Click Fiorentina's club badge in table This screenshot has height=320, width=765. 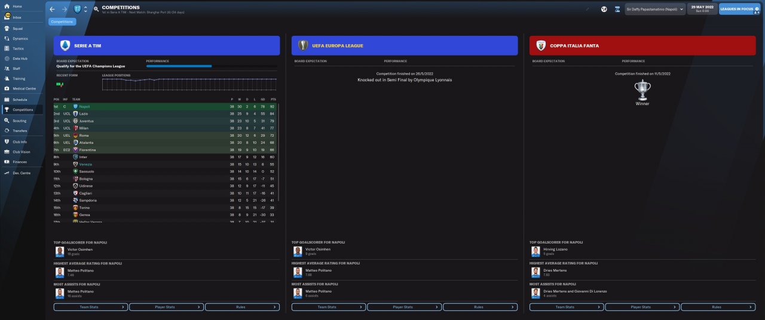[75, 150]
